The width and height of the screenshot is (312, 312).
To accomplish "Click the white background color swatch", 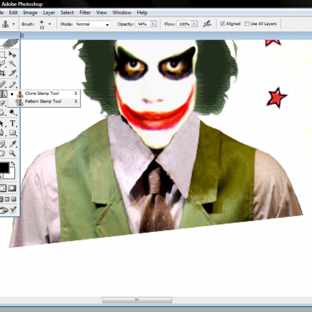I will [x=11, y=175].
